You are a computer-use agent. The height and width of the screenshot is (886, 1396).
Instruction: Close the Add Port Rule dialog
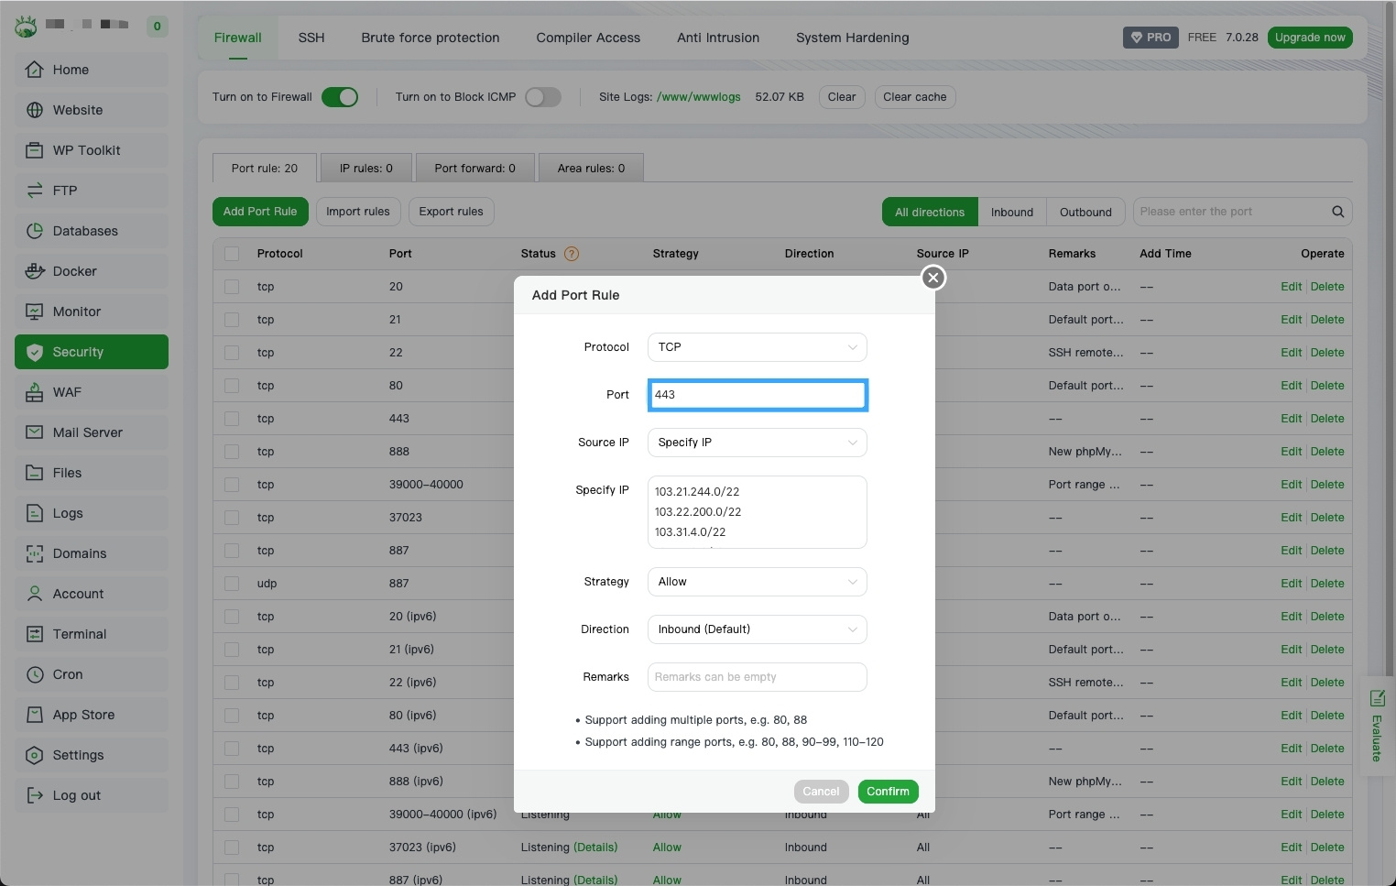click(x=932, y=278)
